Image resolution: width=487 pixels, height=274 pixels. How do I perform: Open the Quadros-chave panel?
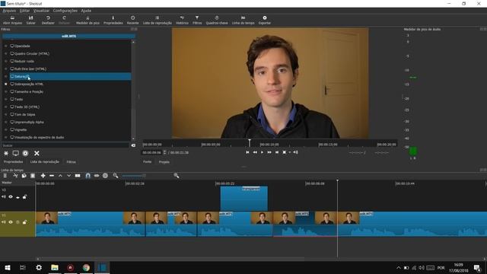(x=217, y=21)
